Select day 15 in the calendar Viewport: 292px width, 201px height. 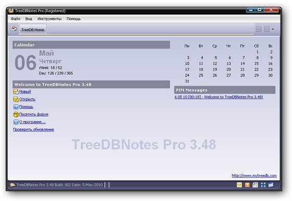click(257, 63)
